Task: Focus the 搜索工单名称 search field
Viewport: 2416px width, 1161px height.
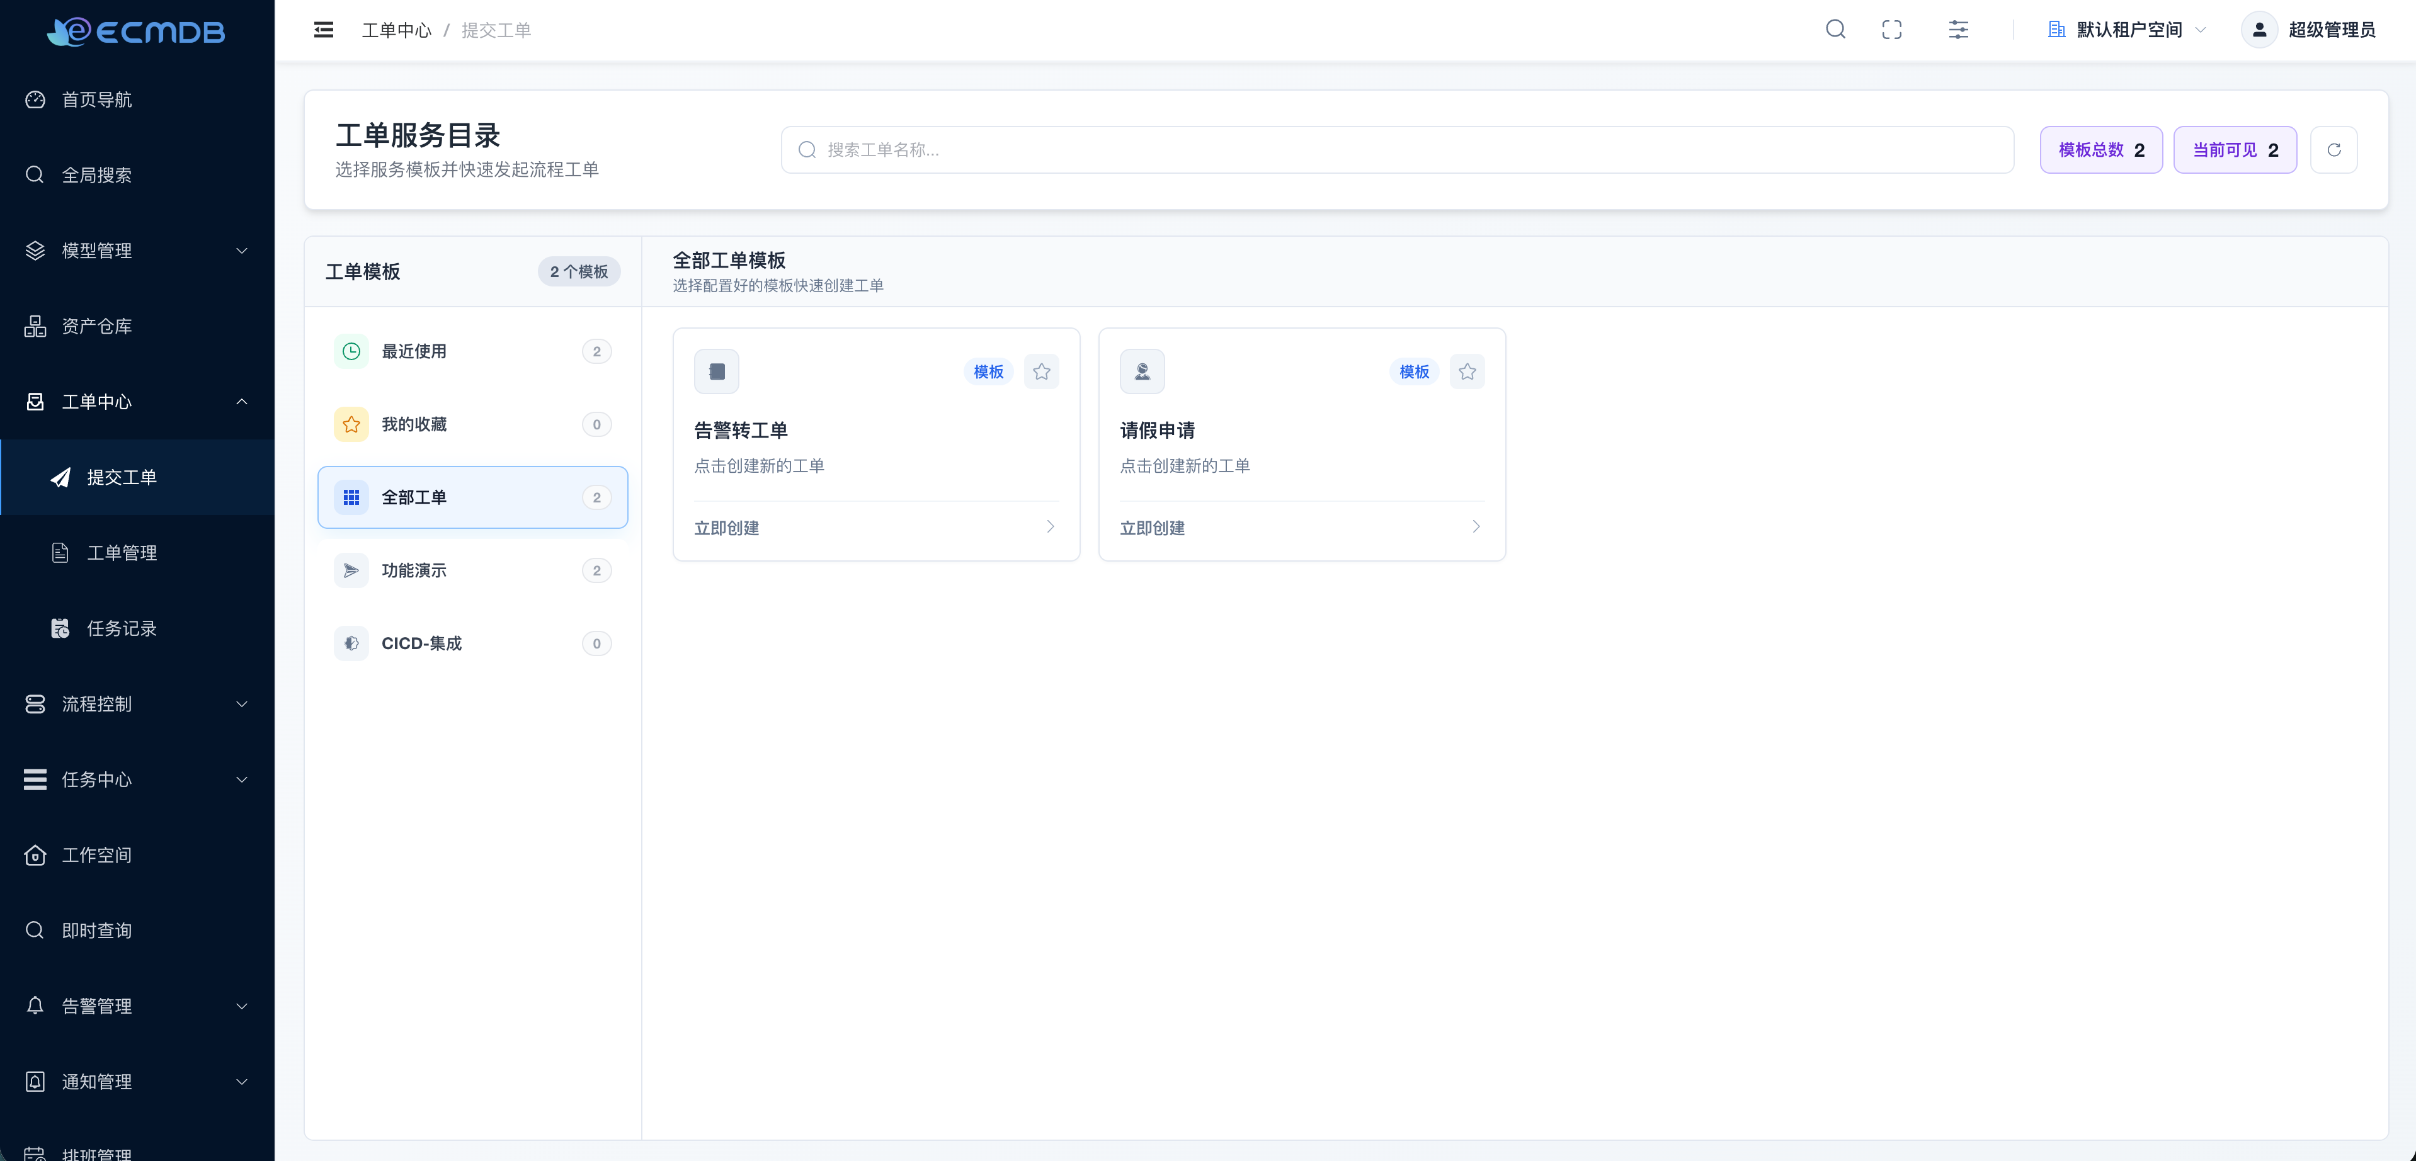Action: pos(1398,150)
